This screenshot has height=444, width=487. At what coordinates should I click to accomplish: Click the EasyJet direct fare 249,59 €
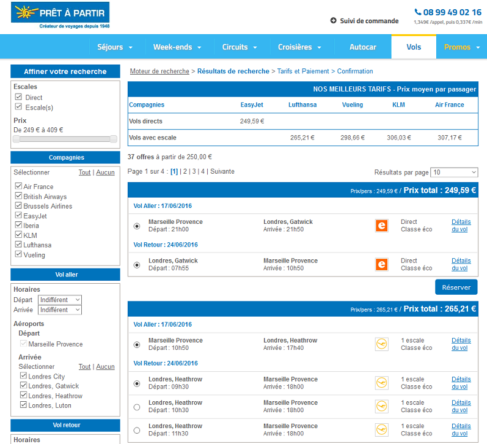click(252, 121)
